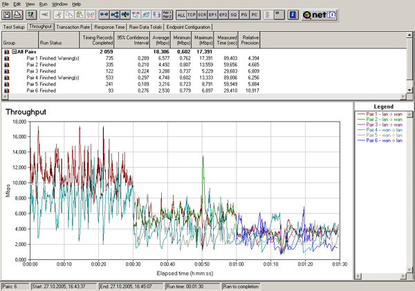Click the Run test toolbar icon
Viewport: 415px width, 291px height.
[x=32, y=14]
